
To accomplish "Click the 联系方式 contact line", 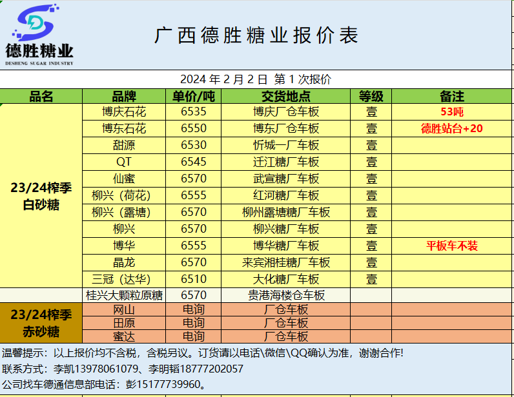I will pyautogui.click(x=122, y=369).
